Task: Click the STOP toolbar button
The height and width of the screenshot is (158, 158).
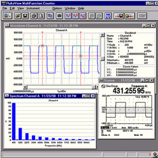Action: tap(142, 16)
